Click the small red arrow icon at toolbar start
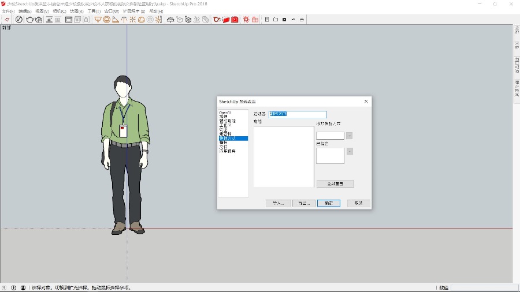Image resolution: width=520 pixels, height=292 pixels. point(7,20)
